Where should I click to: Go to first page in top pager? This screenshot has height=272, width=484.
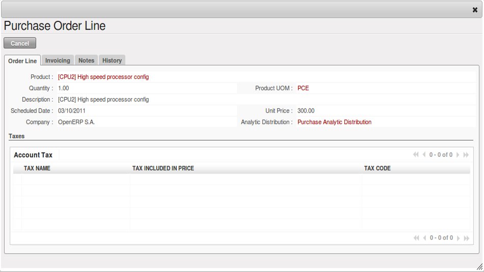click(x=416, y=155)
